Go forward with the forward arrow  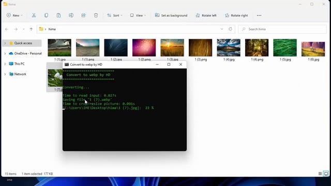coord(16,29)
